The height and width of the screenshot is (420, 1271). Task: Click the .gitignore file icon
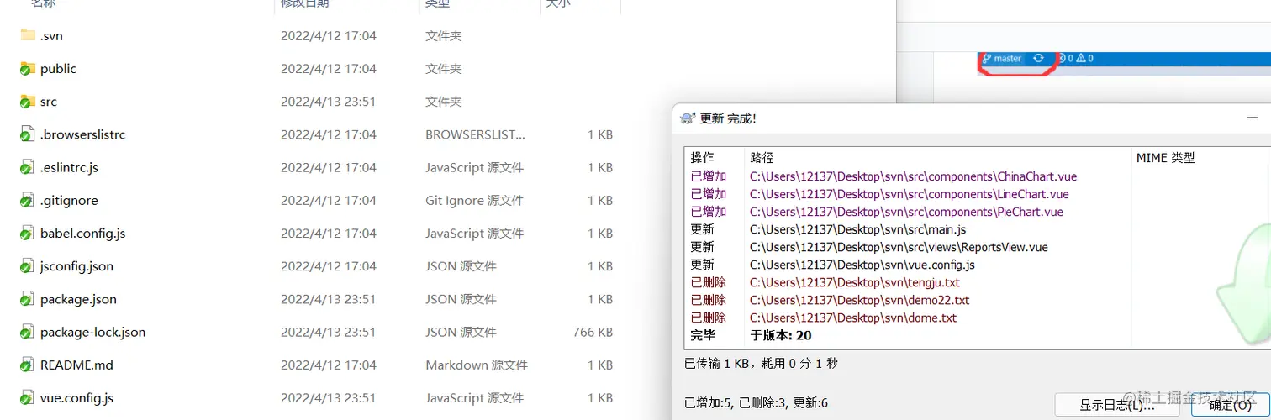pyautogui.click(x=28, y=200)
